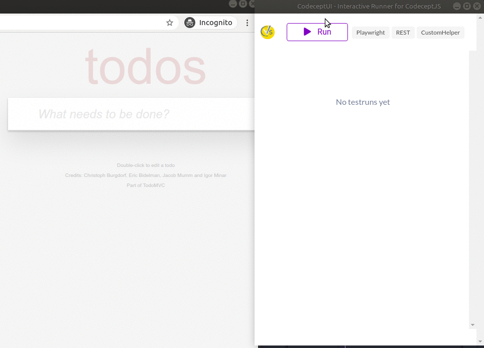The width and height of the screenshot is (484, 348).
Task: Open the Igor Minar credit link
Action: pos(215,176)
